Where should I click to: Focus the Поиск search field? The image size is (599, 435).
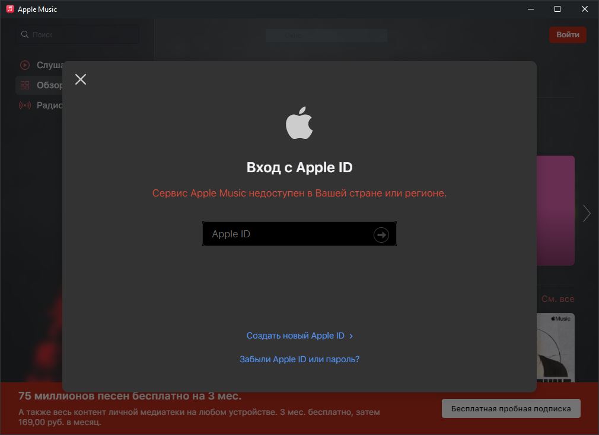pos(78,34)
